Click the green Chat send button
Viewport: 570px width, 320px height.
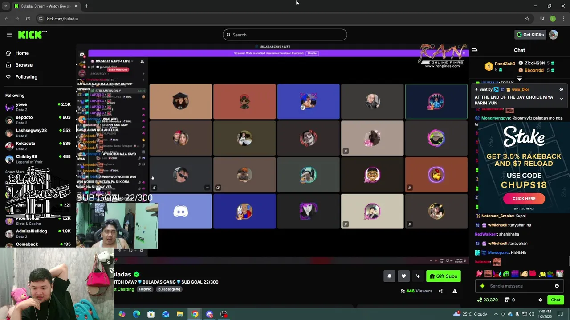pos(555,300)
